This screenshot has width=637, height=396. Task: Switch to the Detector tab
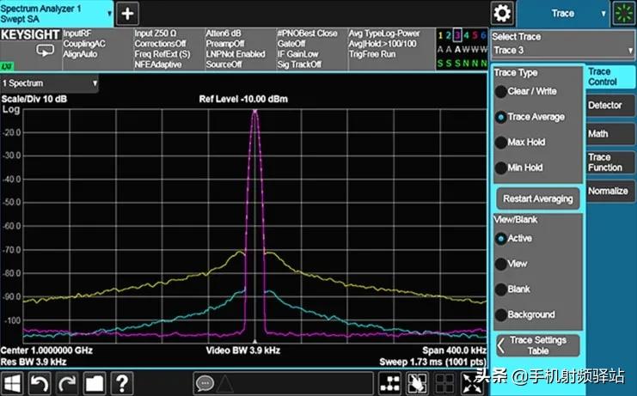[605, 106]
